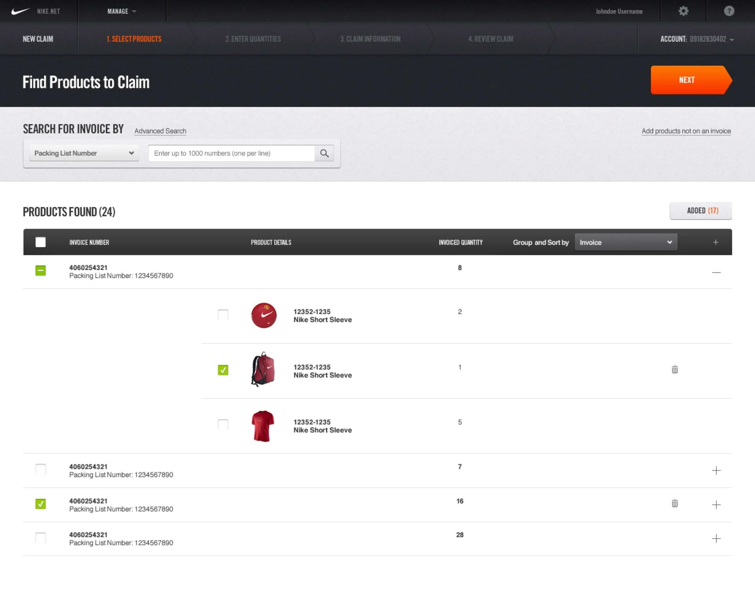Check the red soccer ball product checkbox
Viewport: 755px width, 604px height.
[x=223, y=315]
